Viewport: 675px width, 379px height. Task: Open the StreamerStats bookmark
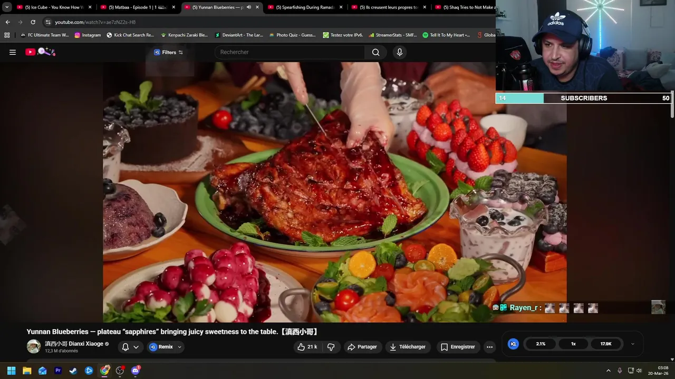[x=392, y=35]
